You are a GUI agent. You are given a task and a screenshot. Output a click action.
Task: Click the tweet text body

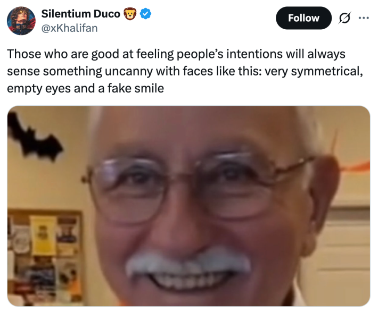pyautogui.click(x=185, y=71)
